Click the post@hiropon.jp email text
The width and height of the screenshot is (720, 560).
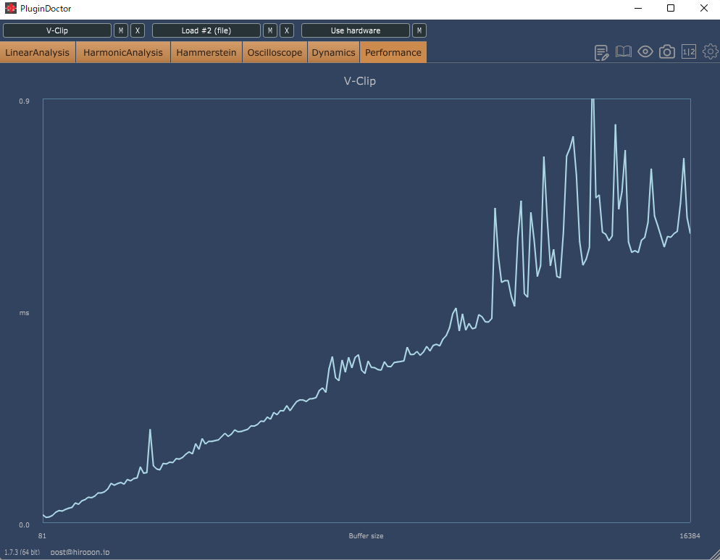point(80,552)
